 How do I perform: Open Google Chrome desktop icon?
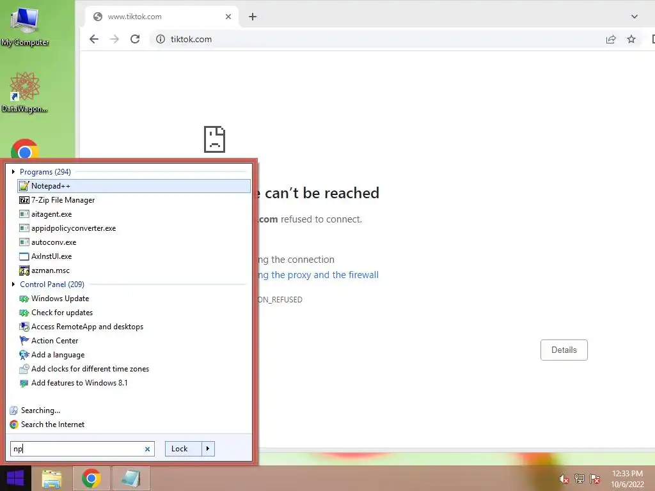click(x=25, y=150)
